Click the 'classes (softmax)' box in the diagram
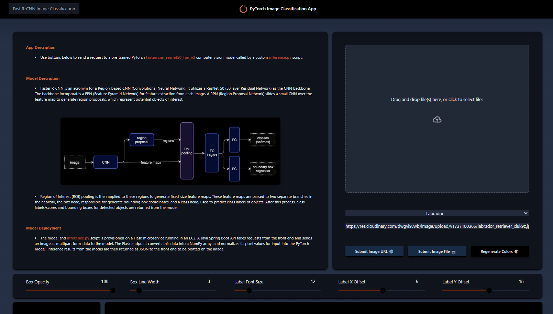 pos(263,140)
